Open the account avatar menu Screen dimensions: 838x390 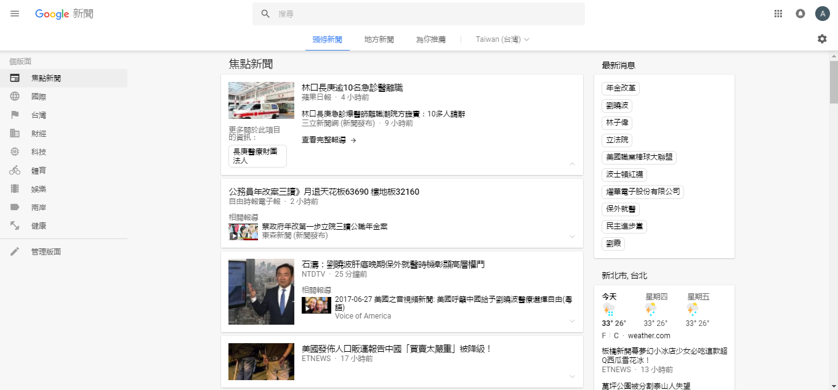tap(823, 14)
